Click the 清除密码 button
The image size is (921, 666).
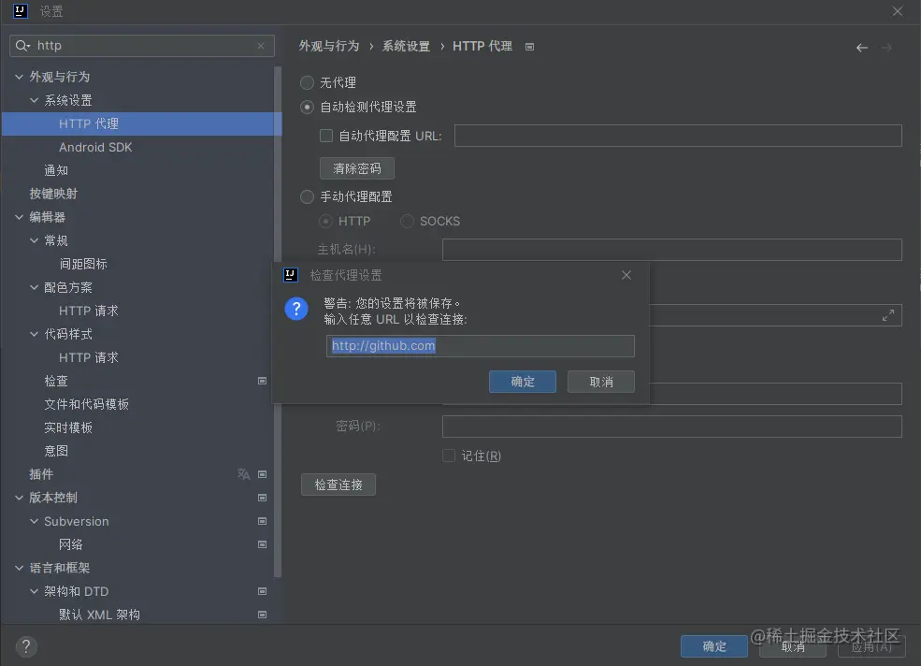(x=357, y=168)
